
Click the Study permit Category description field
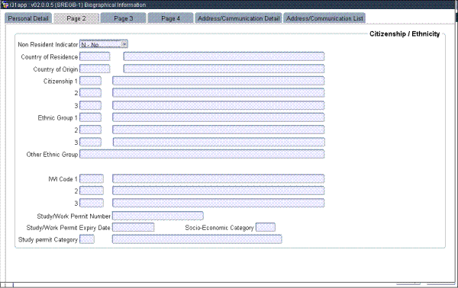point(197,239)
